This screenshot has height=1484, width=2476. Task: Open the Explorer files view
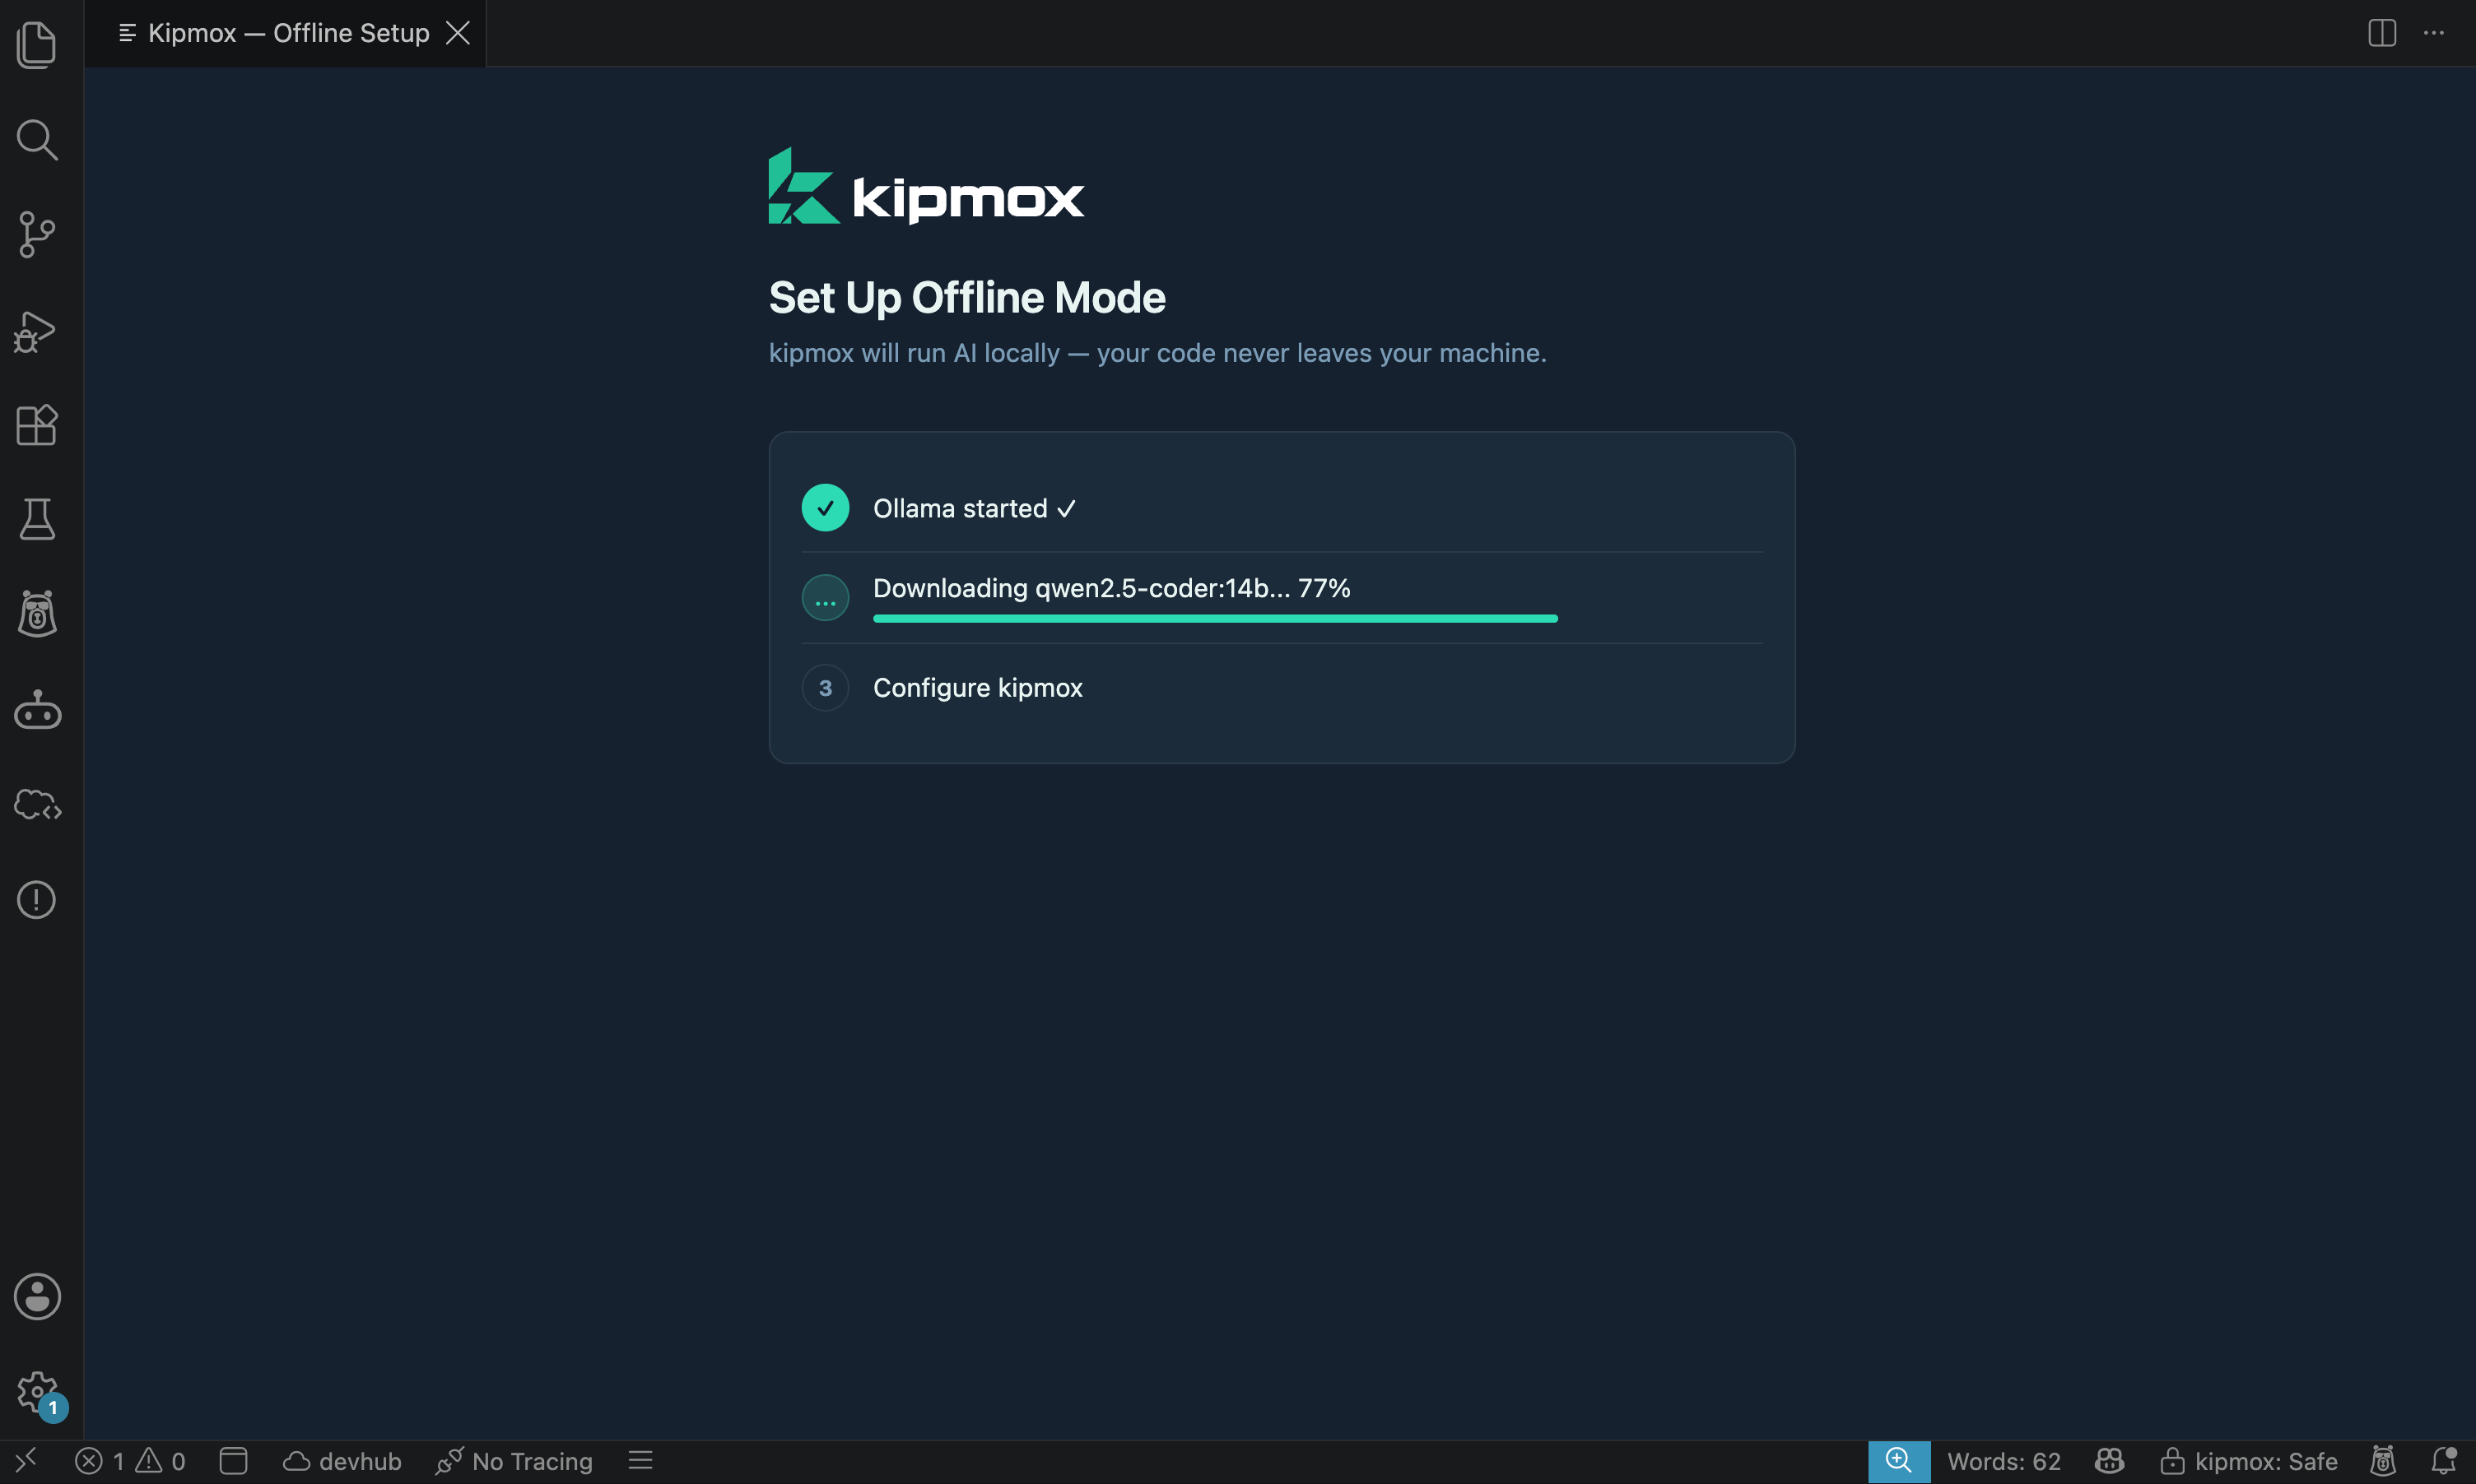coord(37,45)
